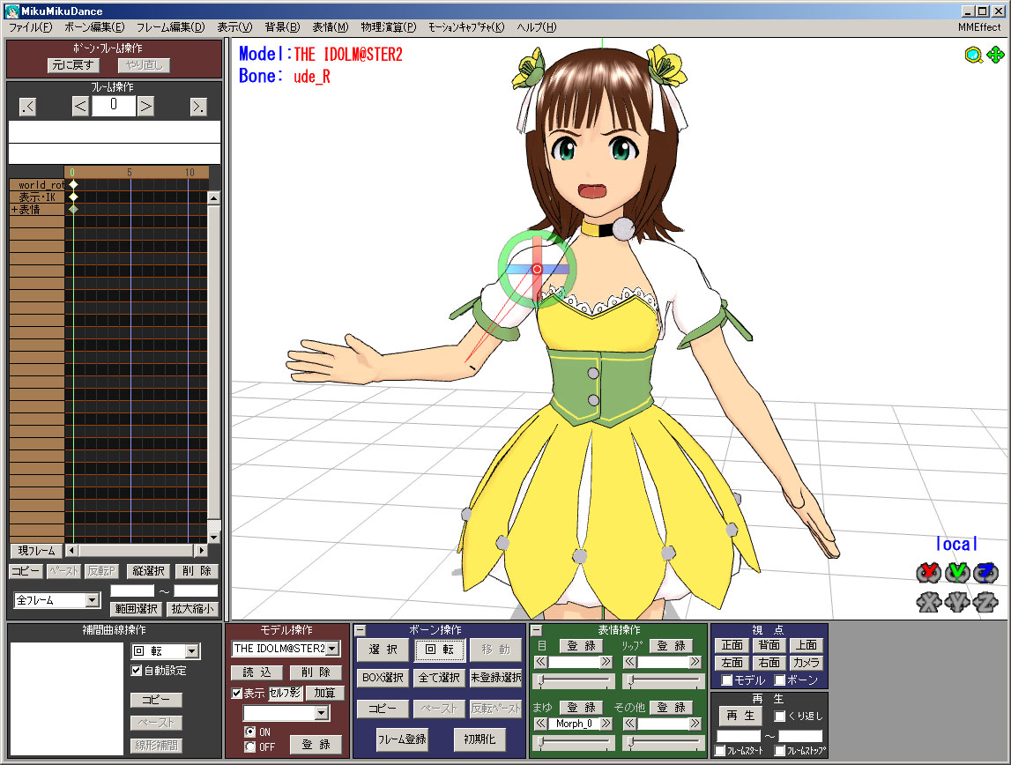Screen dimensions: 1011x765
Task: Open THE IDOLM@STER2 model dropdown
Action: [286, 649]
